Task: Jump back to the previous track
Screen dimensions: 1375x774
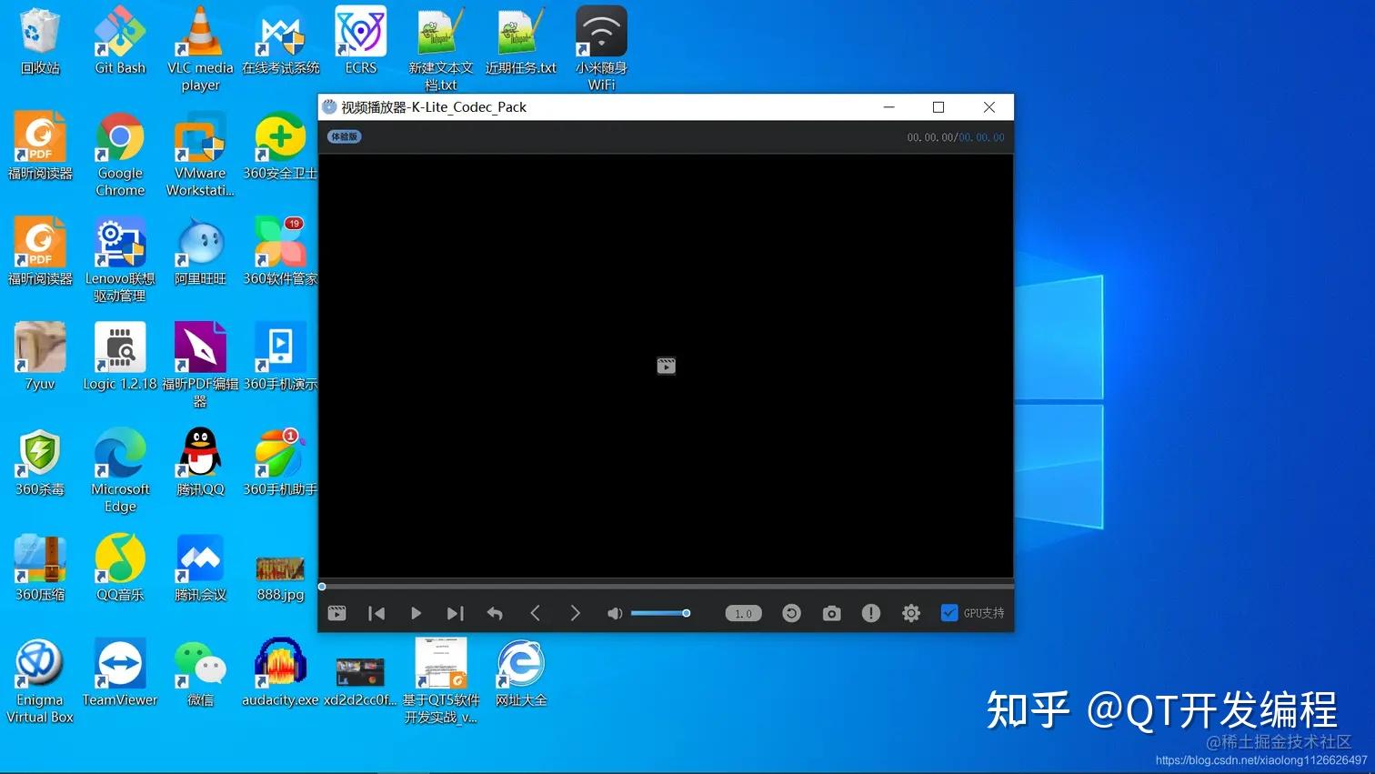Action: pos(376,612)
